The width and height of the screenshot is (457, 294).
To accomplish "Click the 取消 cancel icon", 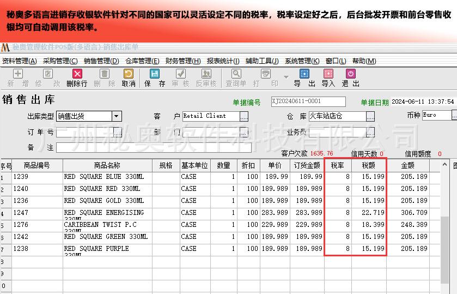I will coord(129,74).
